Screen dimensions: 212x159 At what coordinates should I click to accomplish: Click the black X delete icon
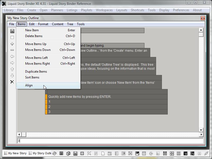(12, 82)
